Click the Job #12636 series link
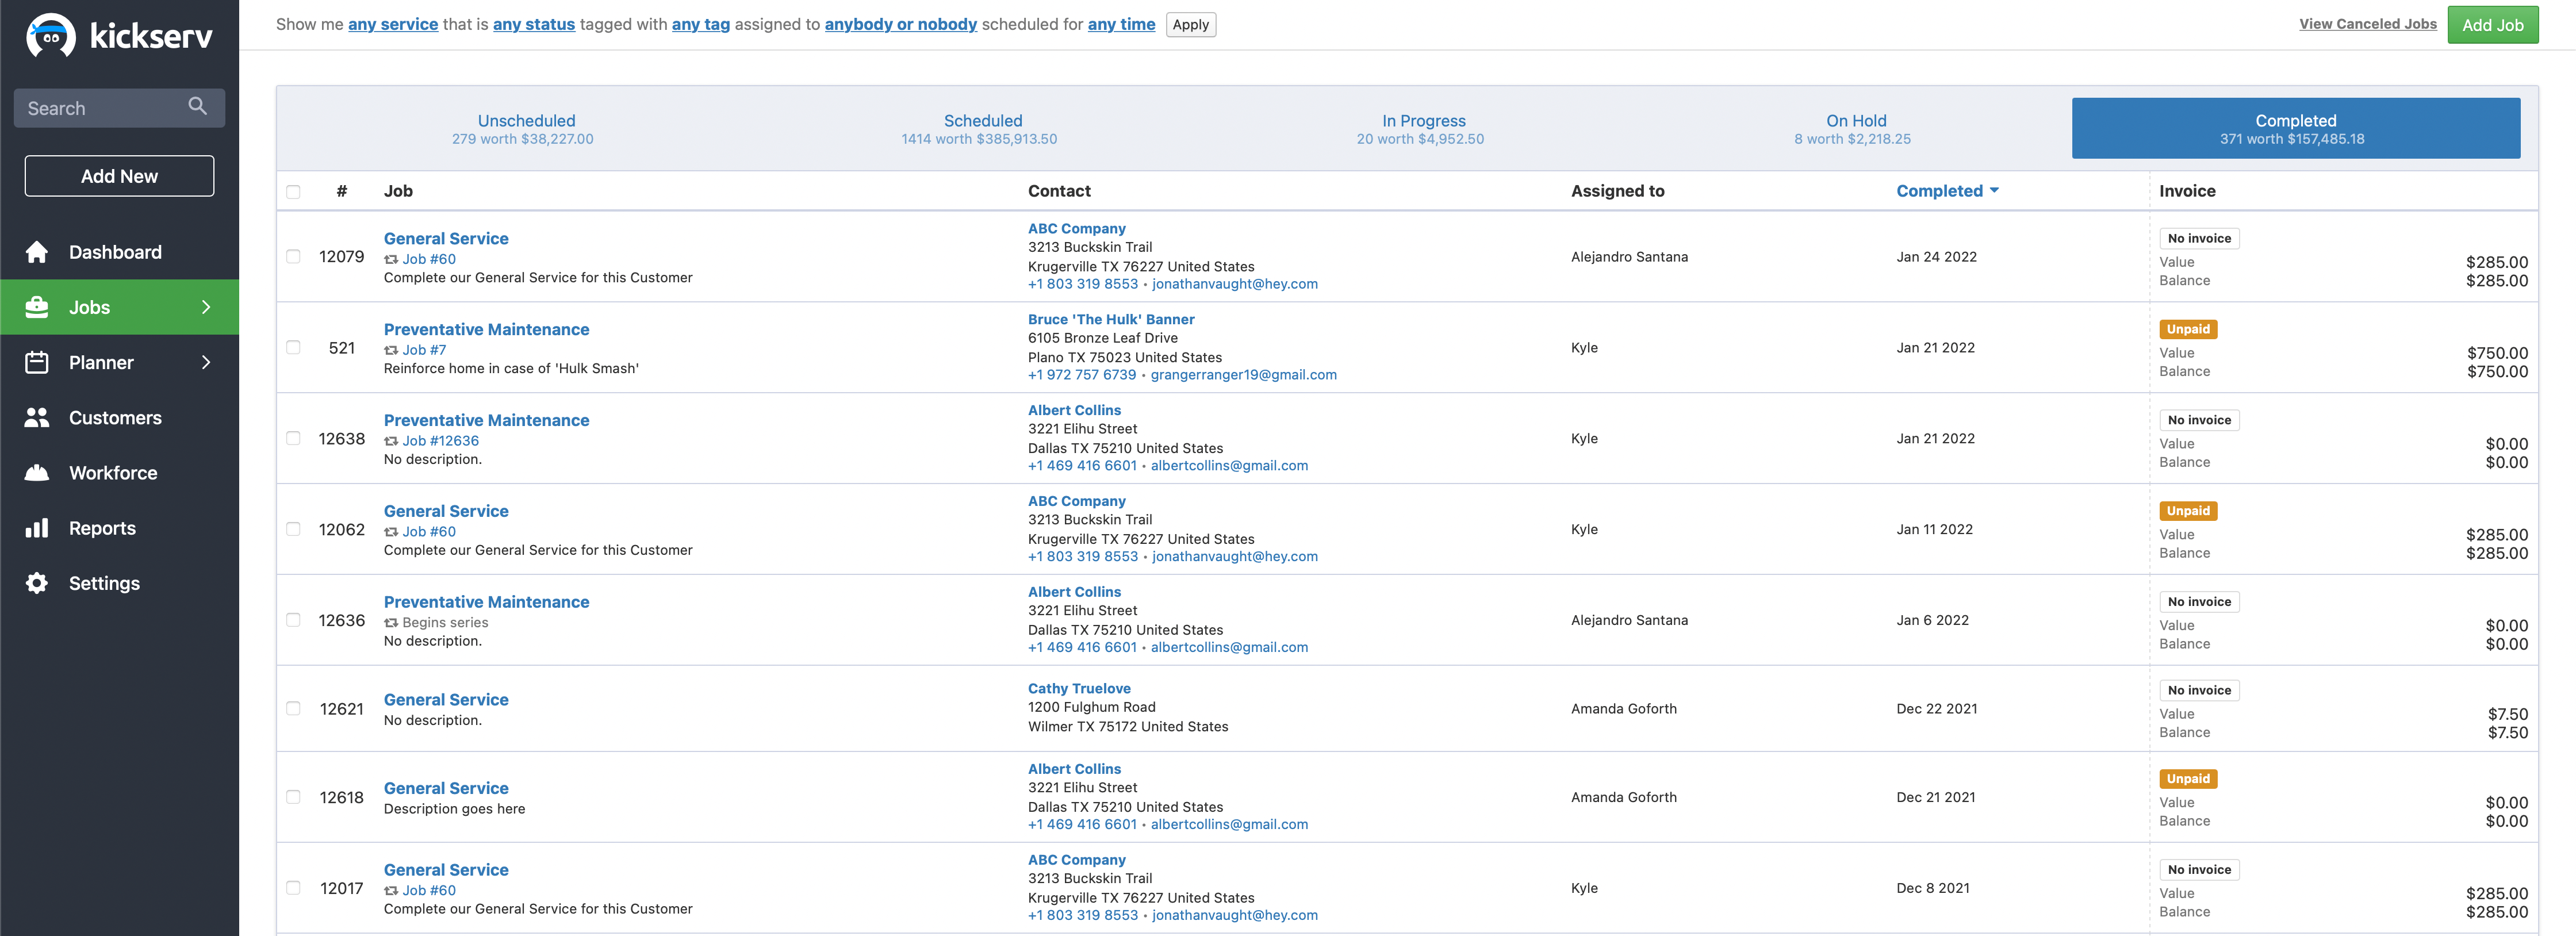 click(440, 441)
